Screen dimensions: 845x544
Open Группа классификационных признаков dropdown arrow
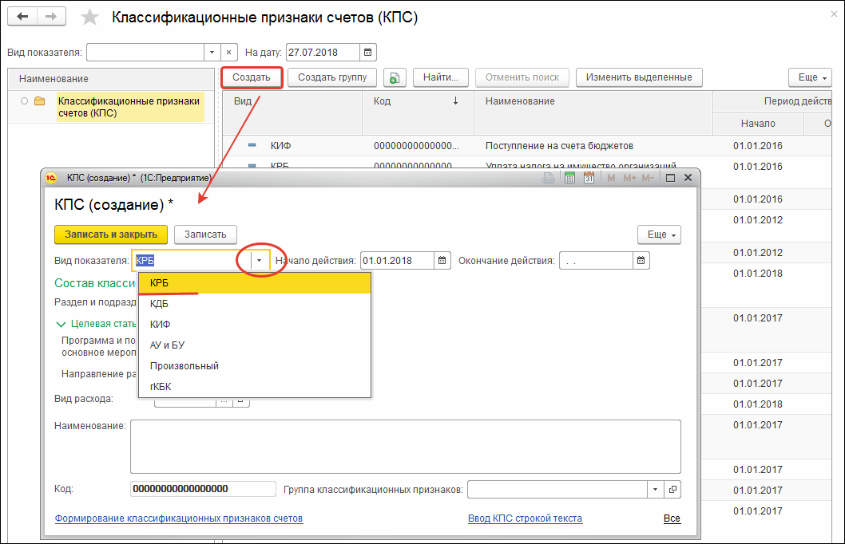(x=655, y=489)
